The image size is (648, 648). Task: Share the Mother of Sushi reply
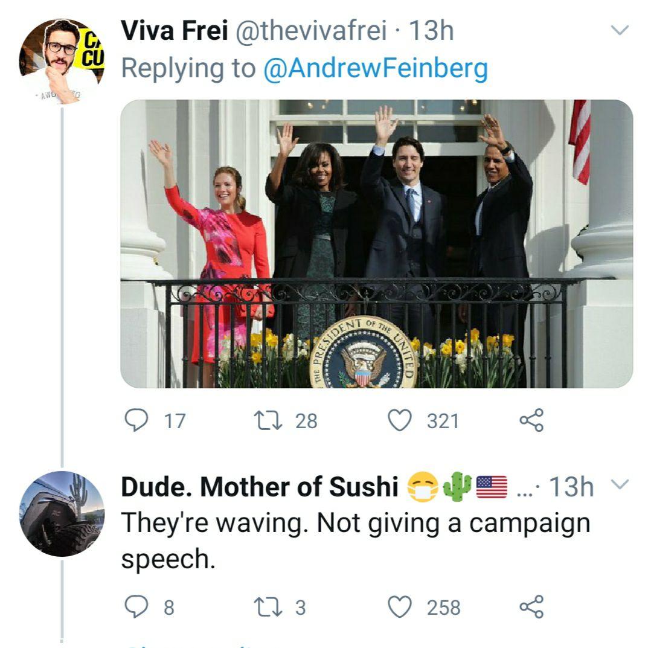tap(531, 607)
